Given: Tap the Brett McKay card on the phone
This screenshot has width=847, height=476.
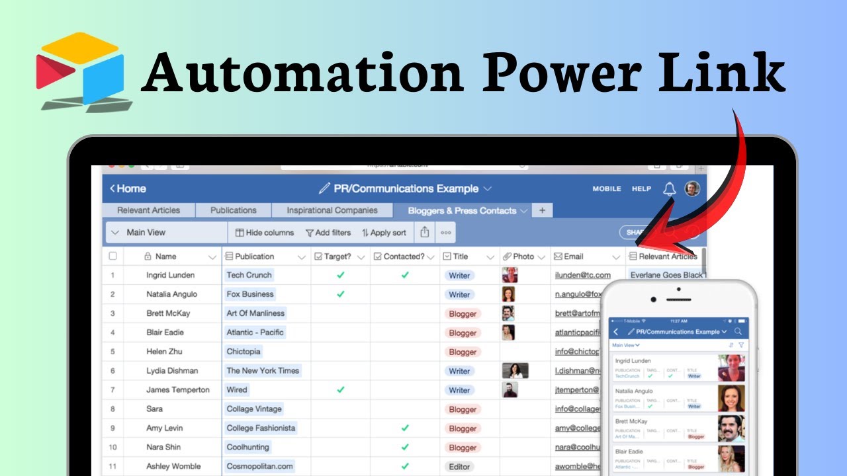Looking at the screenshot, I should 679,428.
